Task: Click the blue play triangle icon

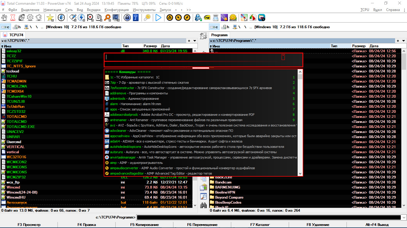Action: [158, 18]
